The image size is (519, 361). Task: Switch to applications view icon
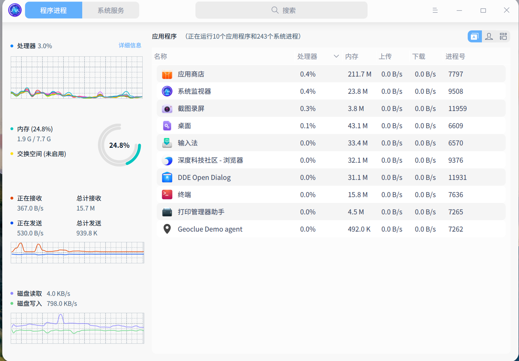coord(474,36)
